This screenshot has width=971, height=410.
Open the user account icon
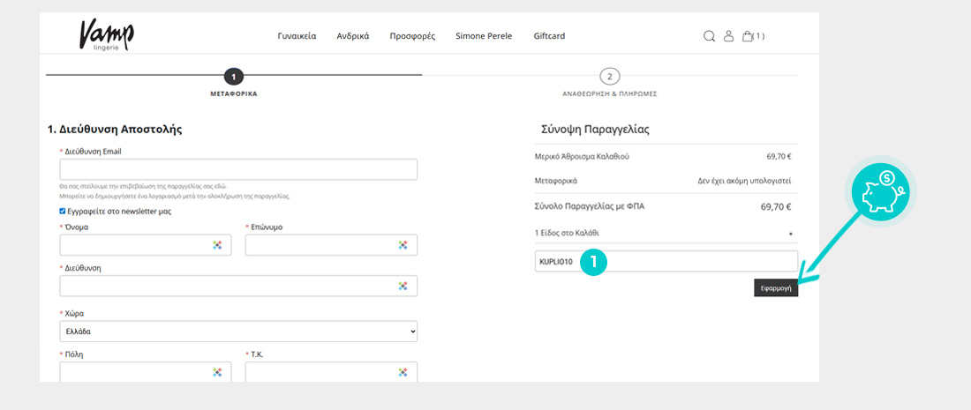[728, 36]
